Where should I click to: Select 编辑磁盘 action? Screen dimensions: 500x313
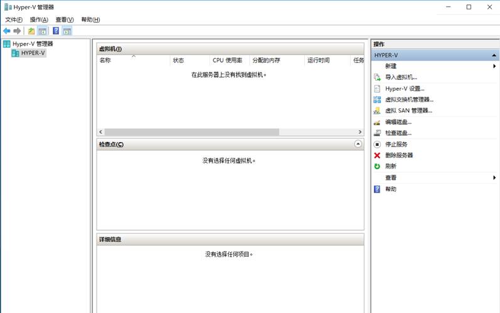[x=398, y=122]
